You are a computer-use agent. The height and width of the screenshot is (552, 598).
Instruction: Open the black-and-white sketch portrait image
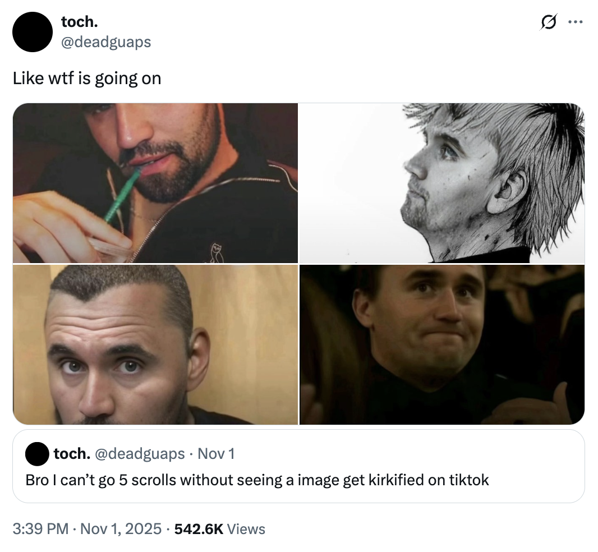442,183
